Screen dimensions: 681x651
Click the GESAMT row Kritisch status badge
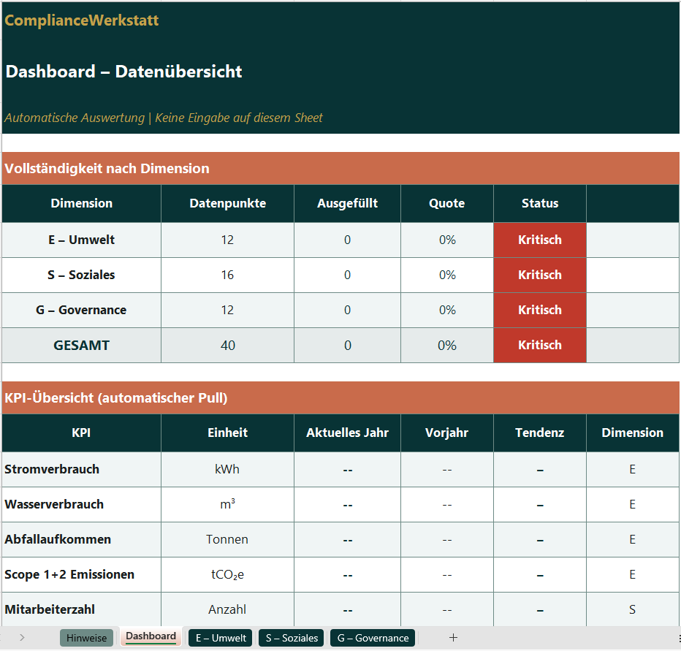pyautogui.click(x=539, y=345)
